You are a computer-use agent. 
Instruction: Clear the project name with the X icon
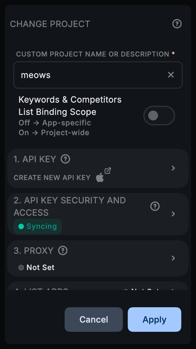171,75
